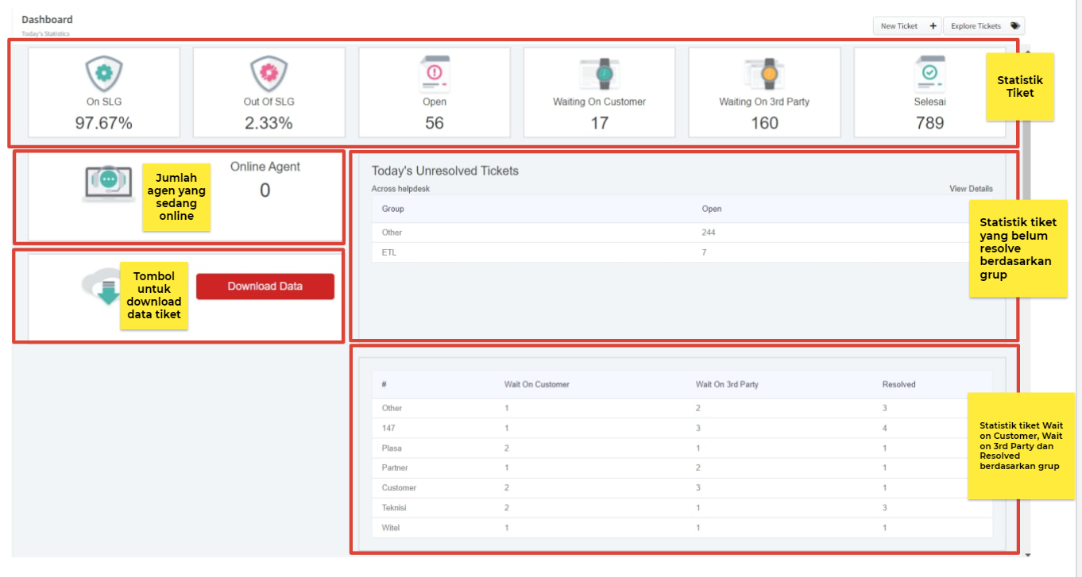
Task: Open the Explore Tickets page
Action: coord(976,26)
